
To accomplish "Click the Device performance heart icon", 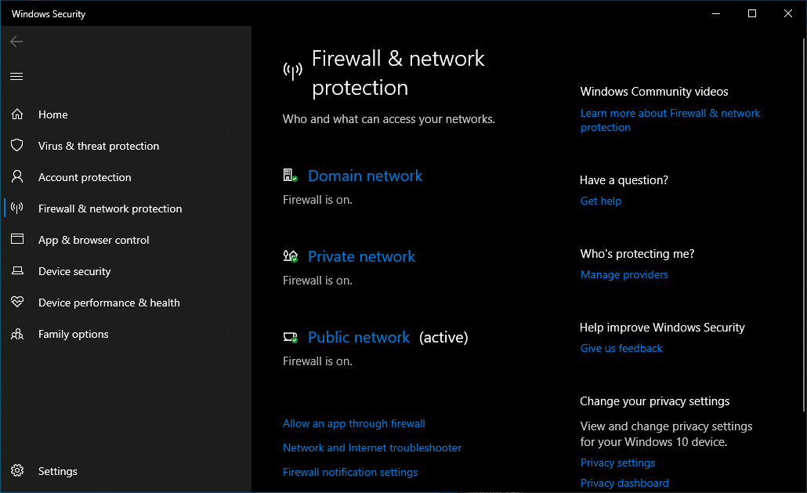I will point(17,303).
